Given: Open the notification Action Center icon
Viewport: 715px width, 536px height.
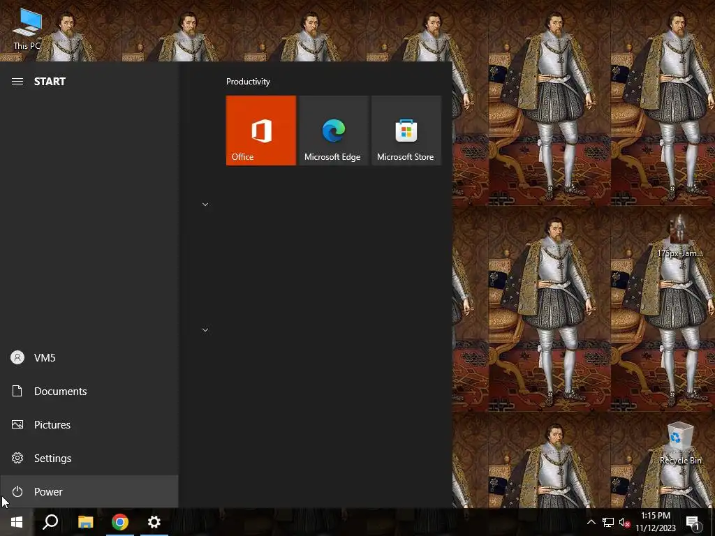Looking at the screenshot, I should [x=693, y=522].
